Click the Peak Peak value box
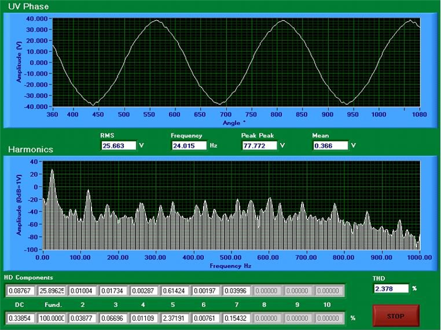441x330 pixels. pyautogui.click(x=259, y=145)
